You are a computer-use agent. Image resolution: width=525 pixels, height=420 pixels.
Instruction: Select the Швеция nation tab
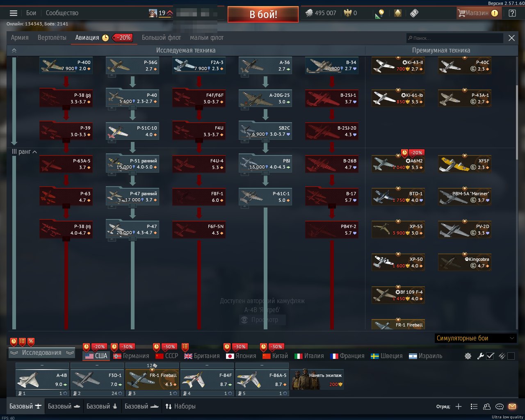point(387,356)
